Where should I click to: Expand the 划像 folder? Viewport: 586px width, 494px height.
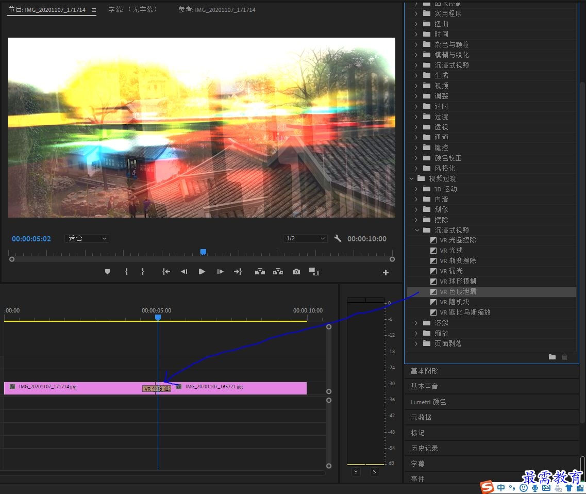pos(416,209)
